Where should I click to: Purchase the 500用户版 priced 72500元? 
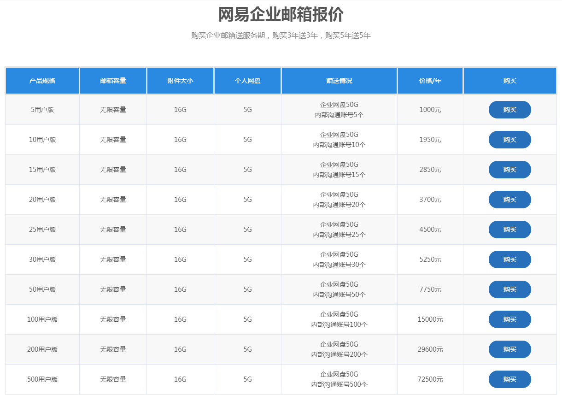coord(509,379)
